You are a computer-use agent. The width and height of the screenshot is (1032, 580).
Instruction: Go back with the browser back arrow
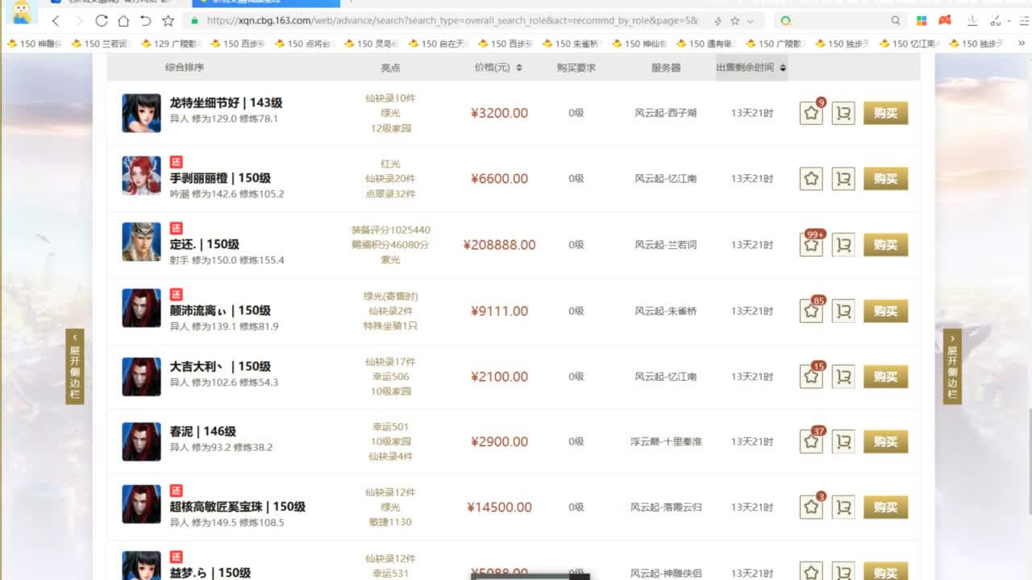coord(56,20)
